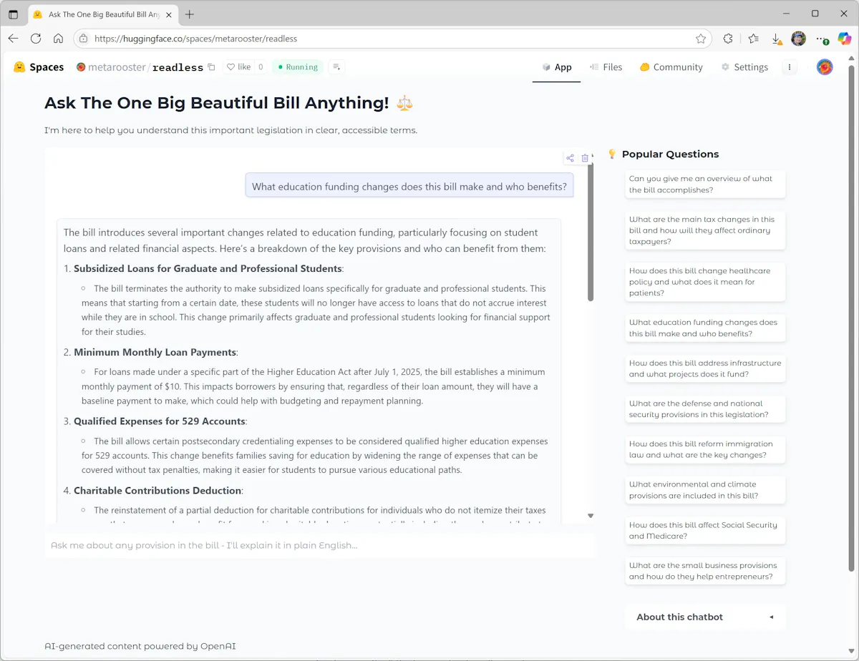The width and height of the screenshot is (859, 661).
Task: Ask the small business provisions question
Action: [x=705, y=571]
